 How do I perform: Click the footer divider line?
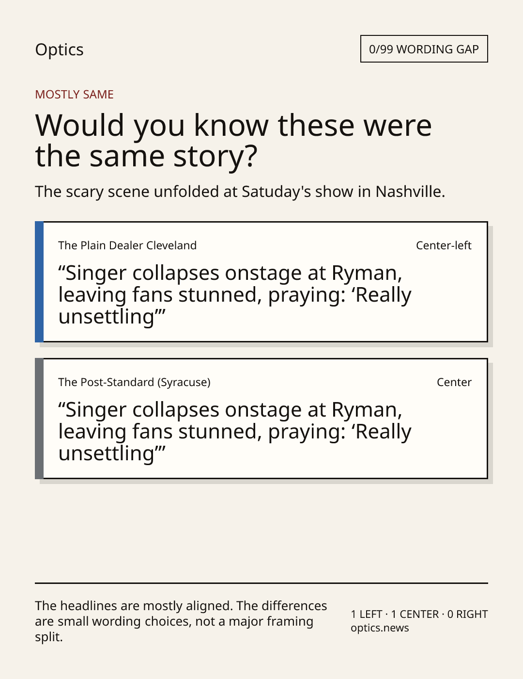tap(261, 583)
